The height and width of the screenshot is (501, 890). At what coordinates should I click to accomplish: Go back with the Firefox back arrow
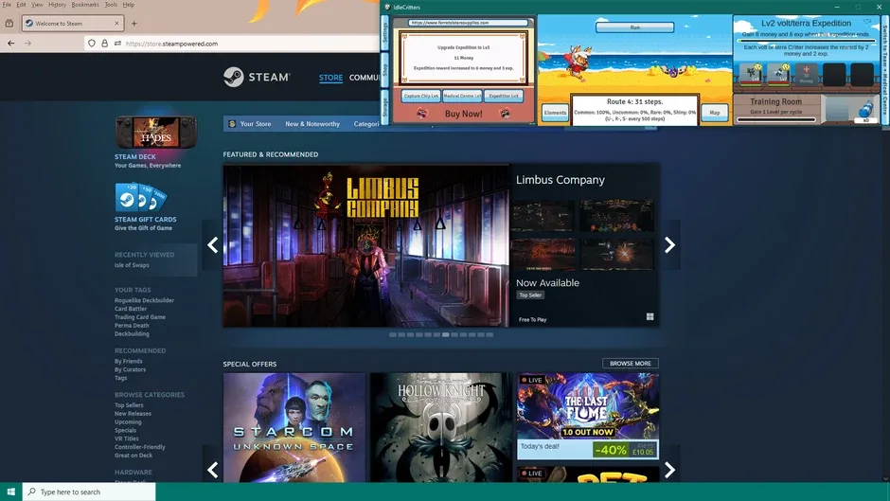point(10,44)
